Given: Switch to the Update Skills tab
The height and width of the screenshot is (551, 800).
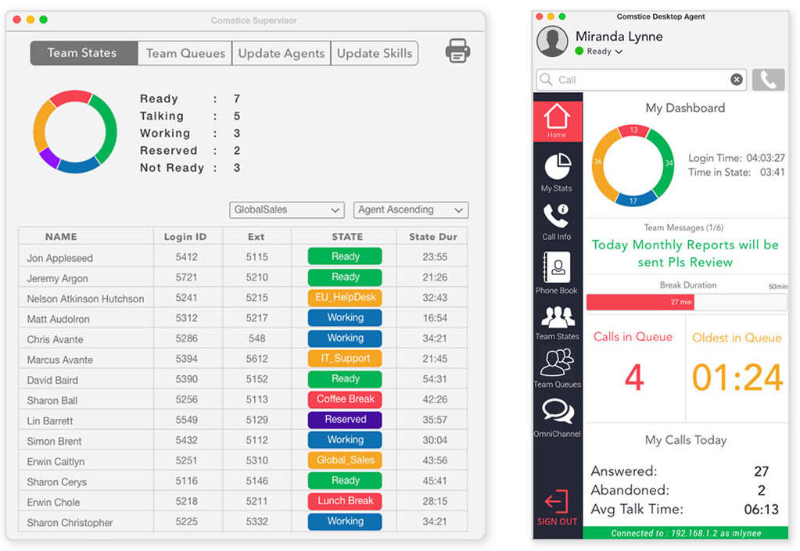Looking at the screenshot, I should [x=375, y=53].
